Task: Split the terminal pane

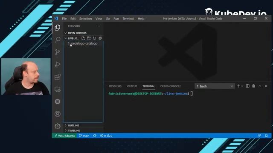Action: (x=247, y=86)
